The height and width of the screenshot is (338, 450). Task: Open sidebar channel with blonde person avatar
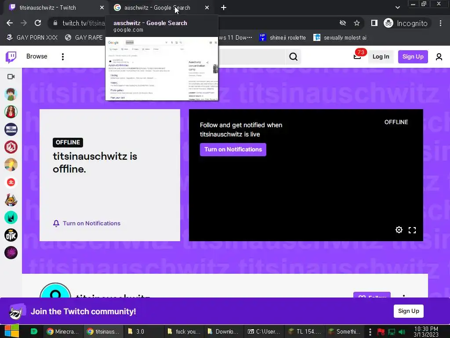coord(11,165)
